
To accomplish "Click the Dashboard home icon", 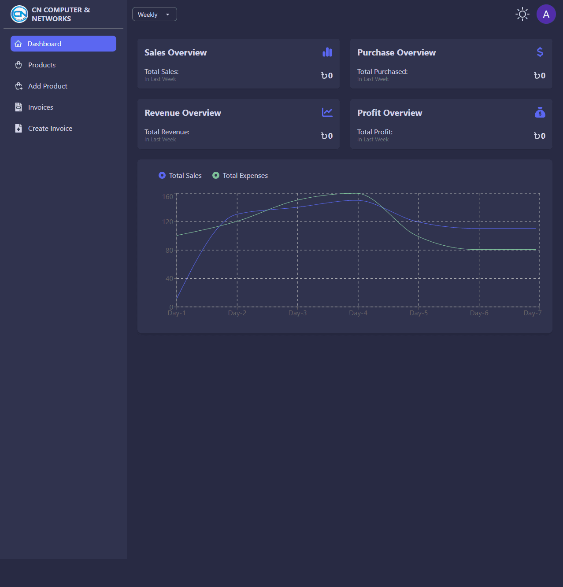I will click(x=18, y=44).
